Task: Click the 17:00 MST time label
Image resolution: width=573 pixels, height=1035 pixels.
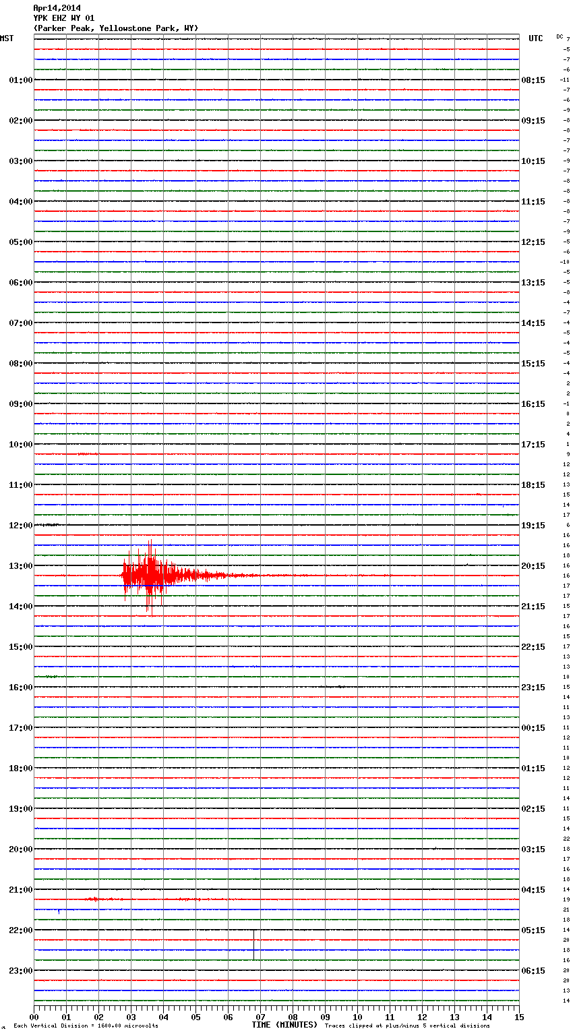Action: 20,728
